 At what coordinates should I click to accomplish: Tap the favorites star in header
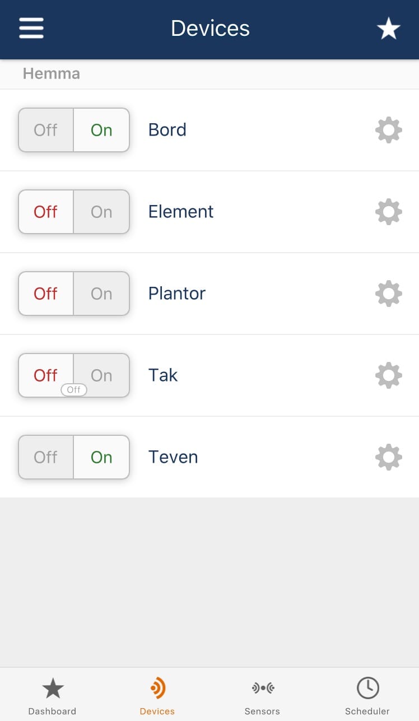tap(388, 29)
